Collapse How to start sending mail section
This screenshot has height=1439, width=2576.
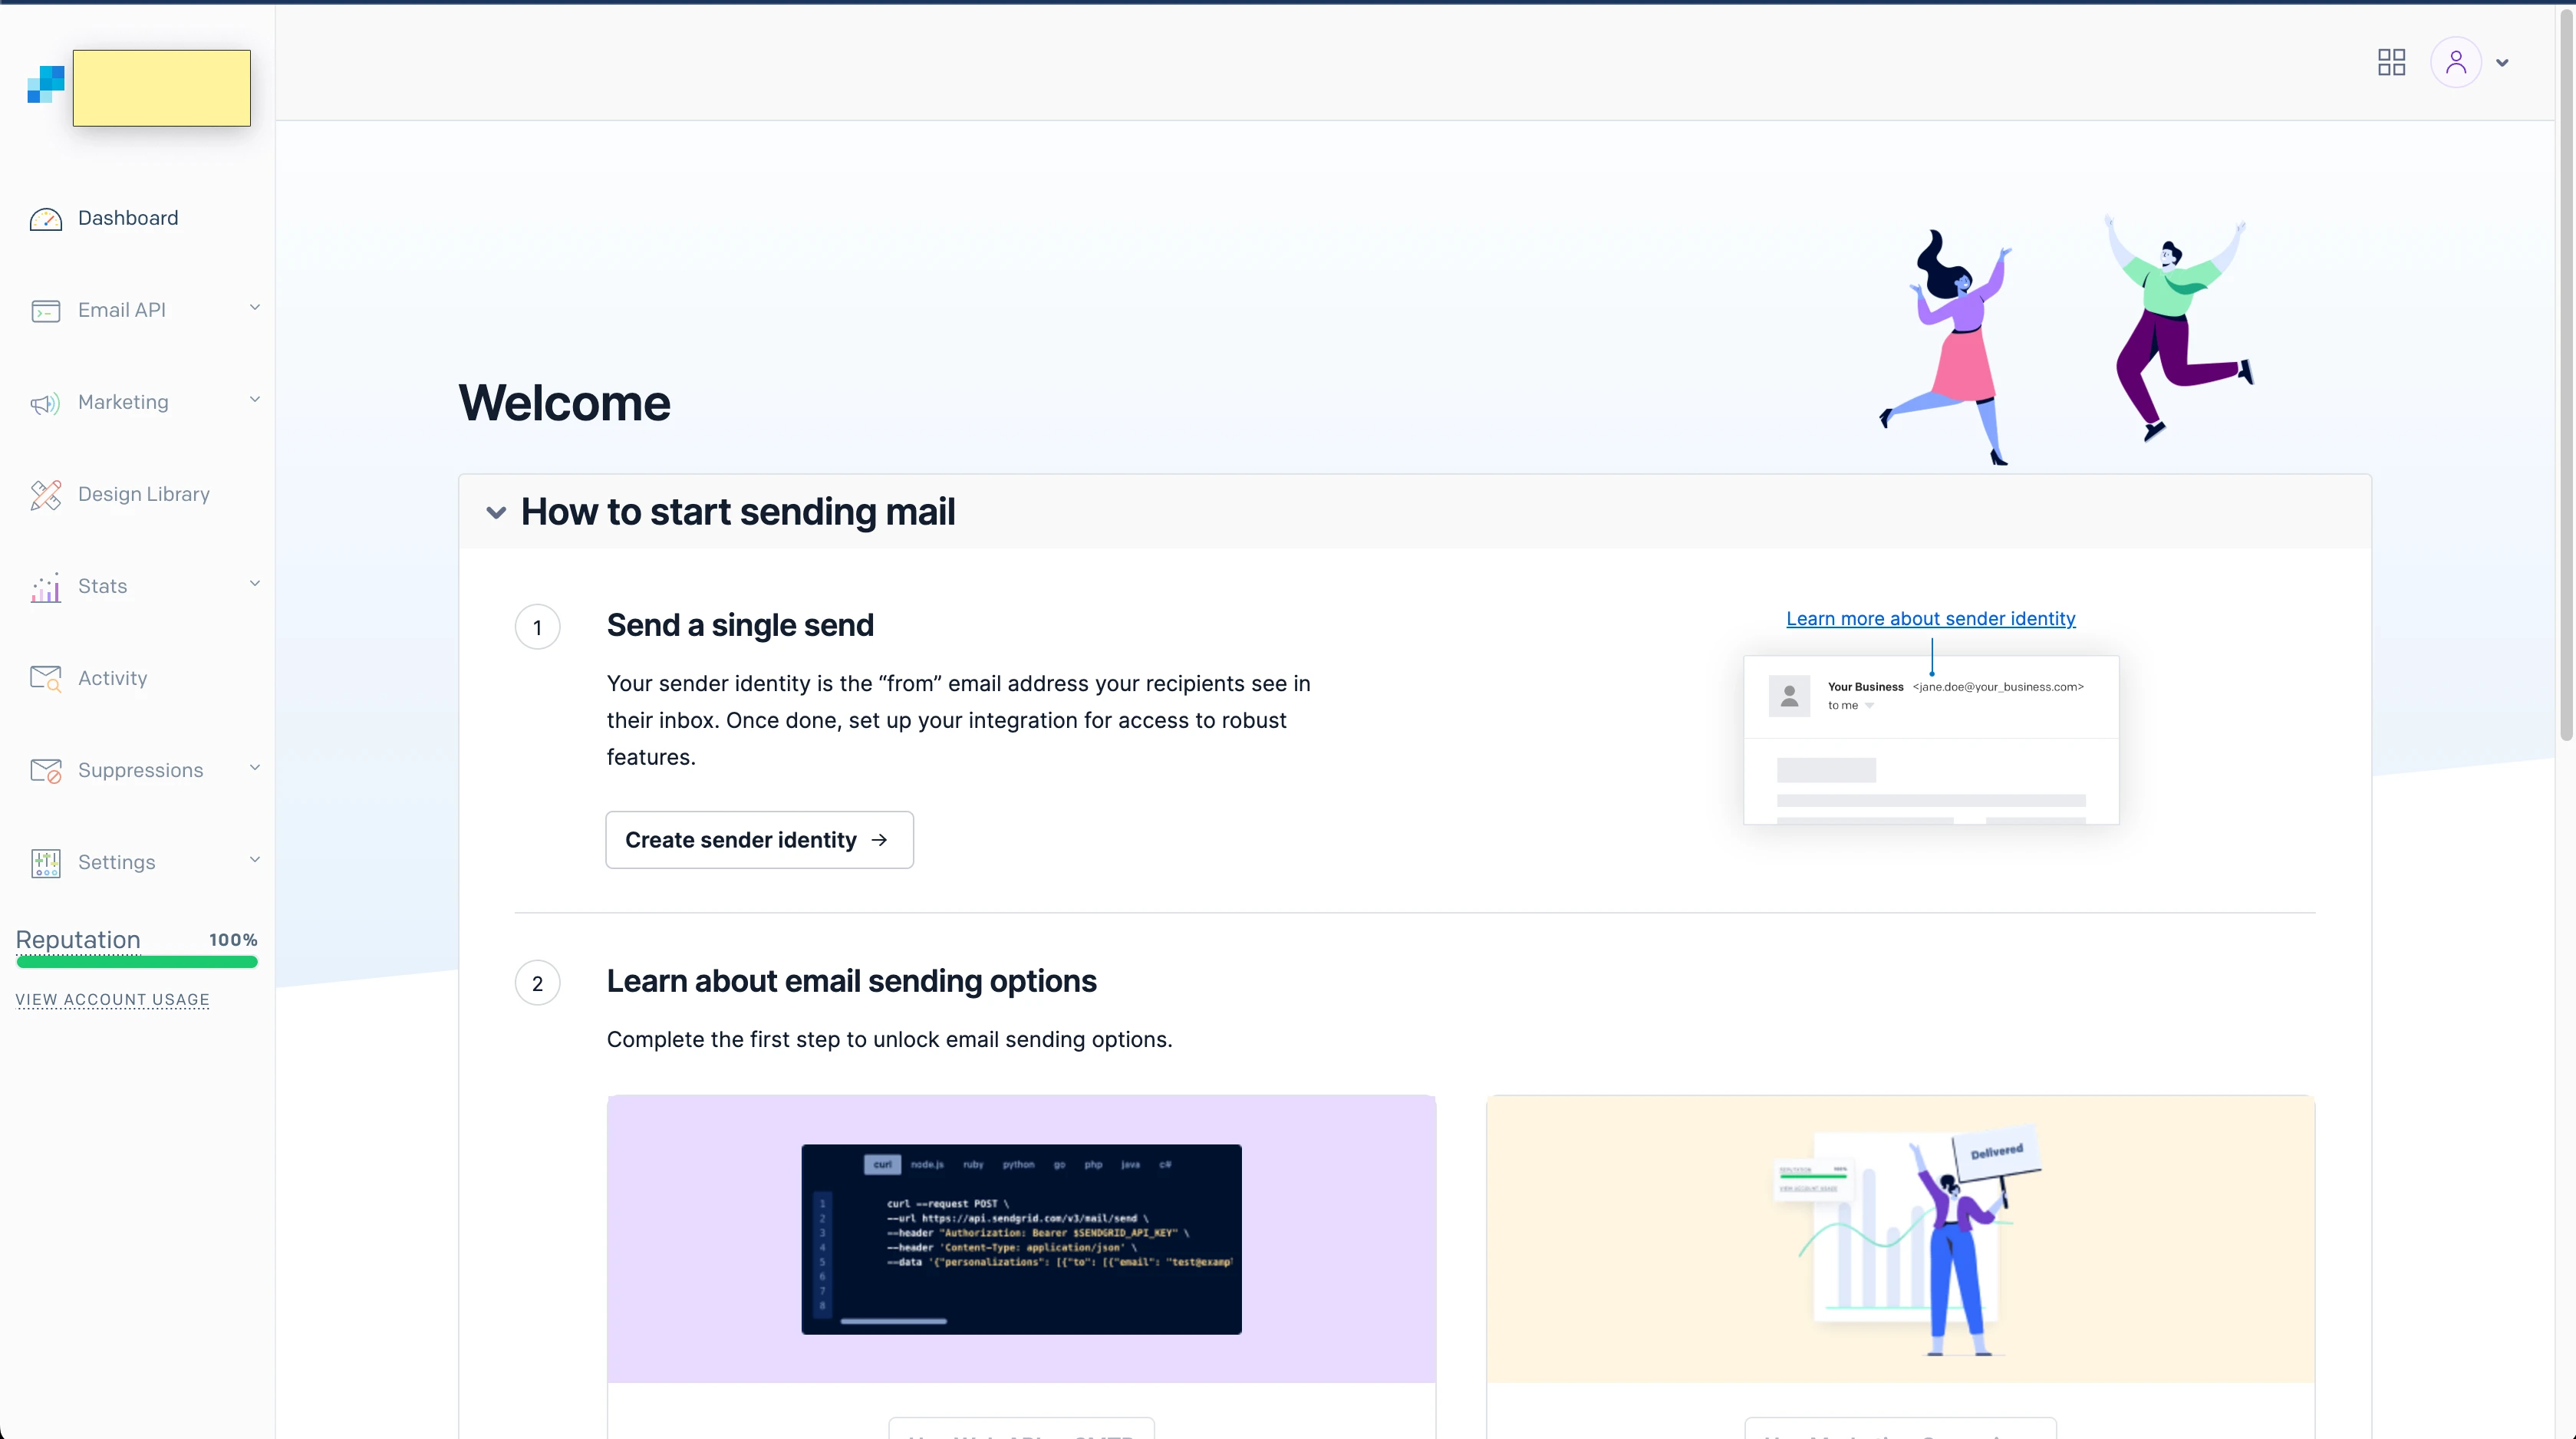496,513
